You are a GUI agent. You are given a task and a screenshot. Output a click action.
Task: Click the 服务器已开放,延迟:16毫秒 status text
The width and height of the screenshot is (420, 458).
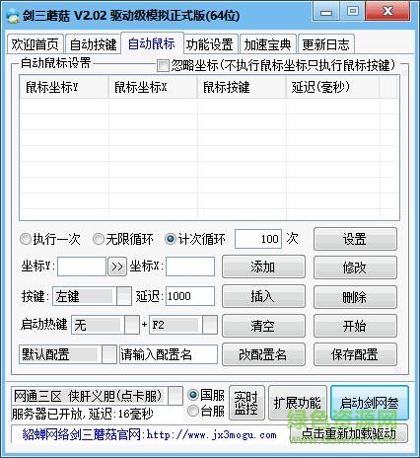[x=82, y=414]
